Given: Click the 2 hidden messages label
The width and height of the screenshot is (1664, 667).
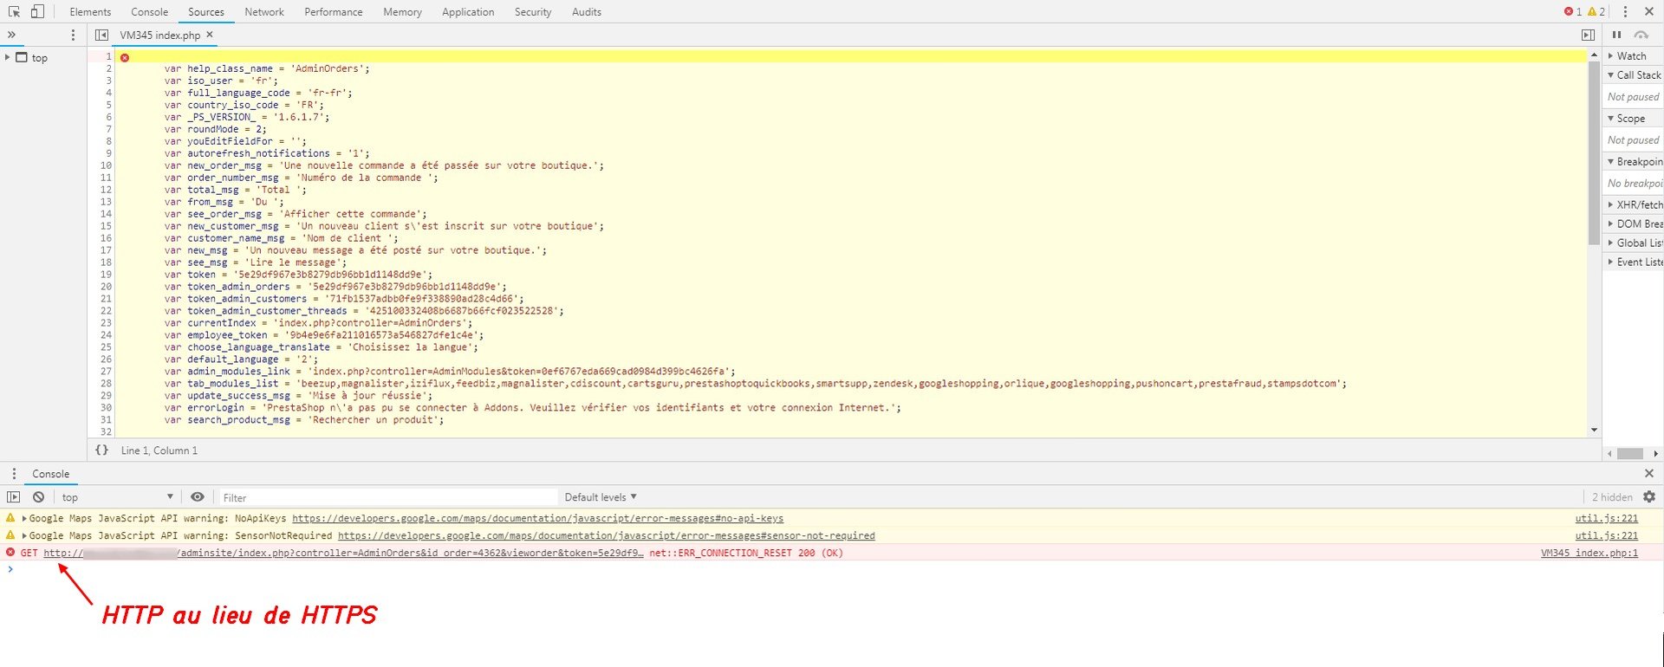Looking at the screenshot, I should click(x=1612, y=497).
